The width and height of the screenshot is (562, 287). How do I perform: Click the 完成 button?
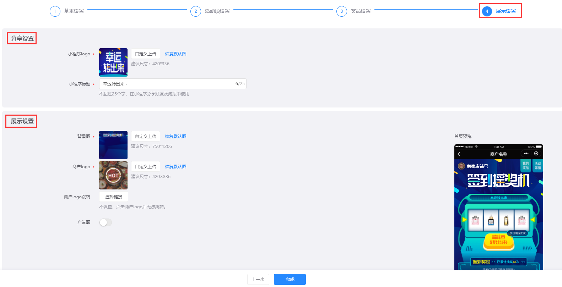(290, 280)
